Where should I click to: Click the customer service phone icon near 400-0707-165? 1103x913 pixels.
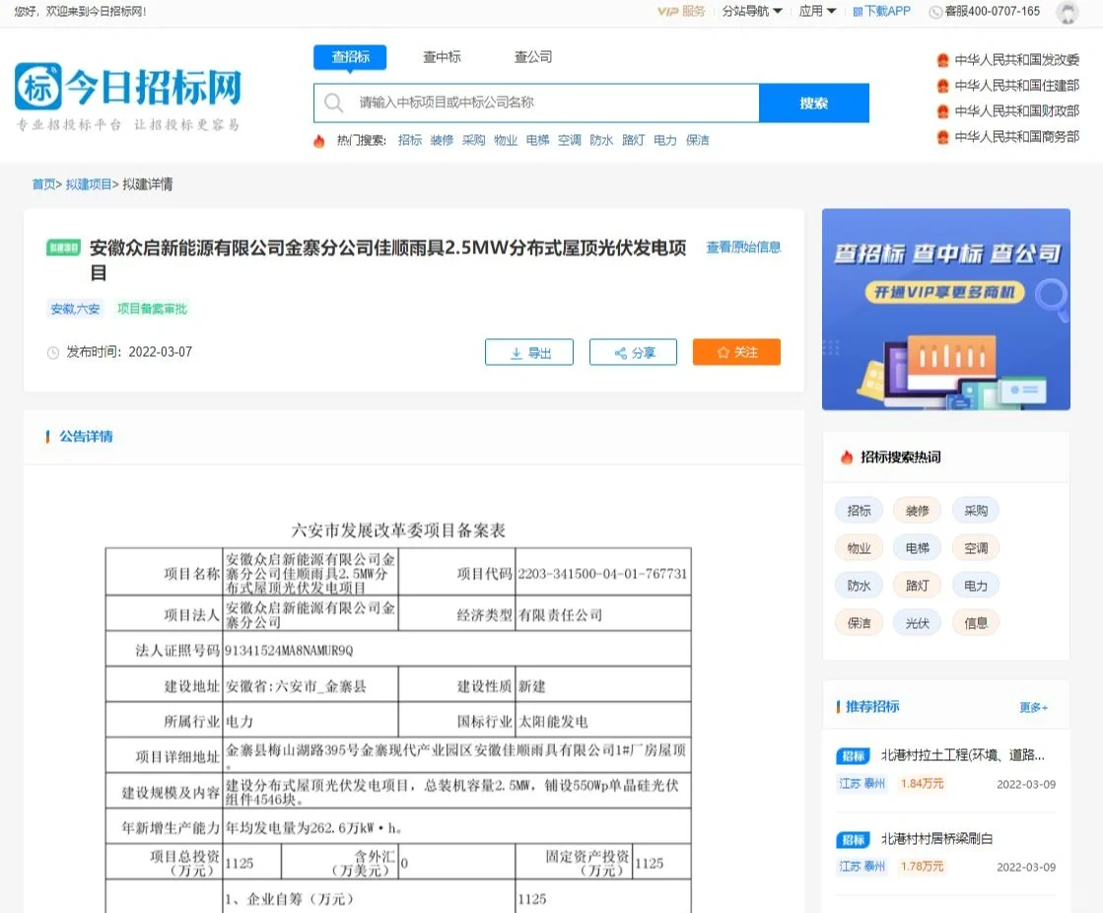coord(933,12)
